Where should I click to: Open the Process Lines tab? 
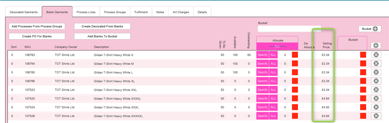(86, 12)
